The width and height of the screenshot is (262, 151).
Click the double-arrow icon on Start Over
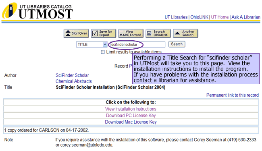(68, 33)
